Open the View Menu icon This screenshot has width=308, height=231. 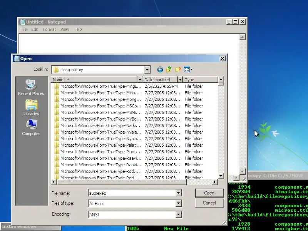click(x=187, y=69)
